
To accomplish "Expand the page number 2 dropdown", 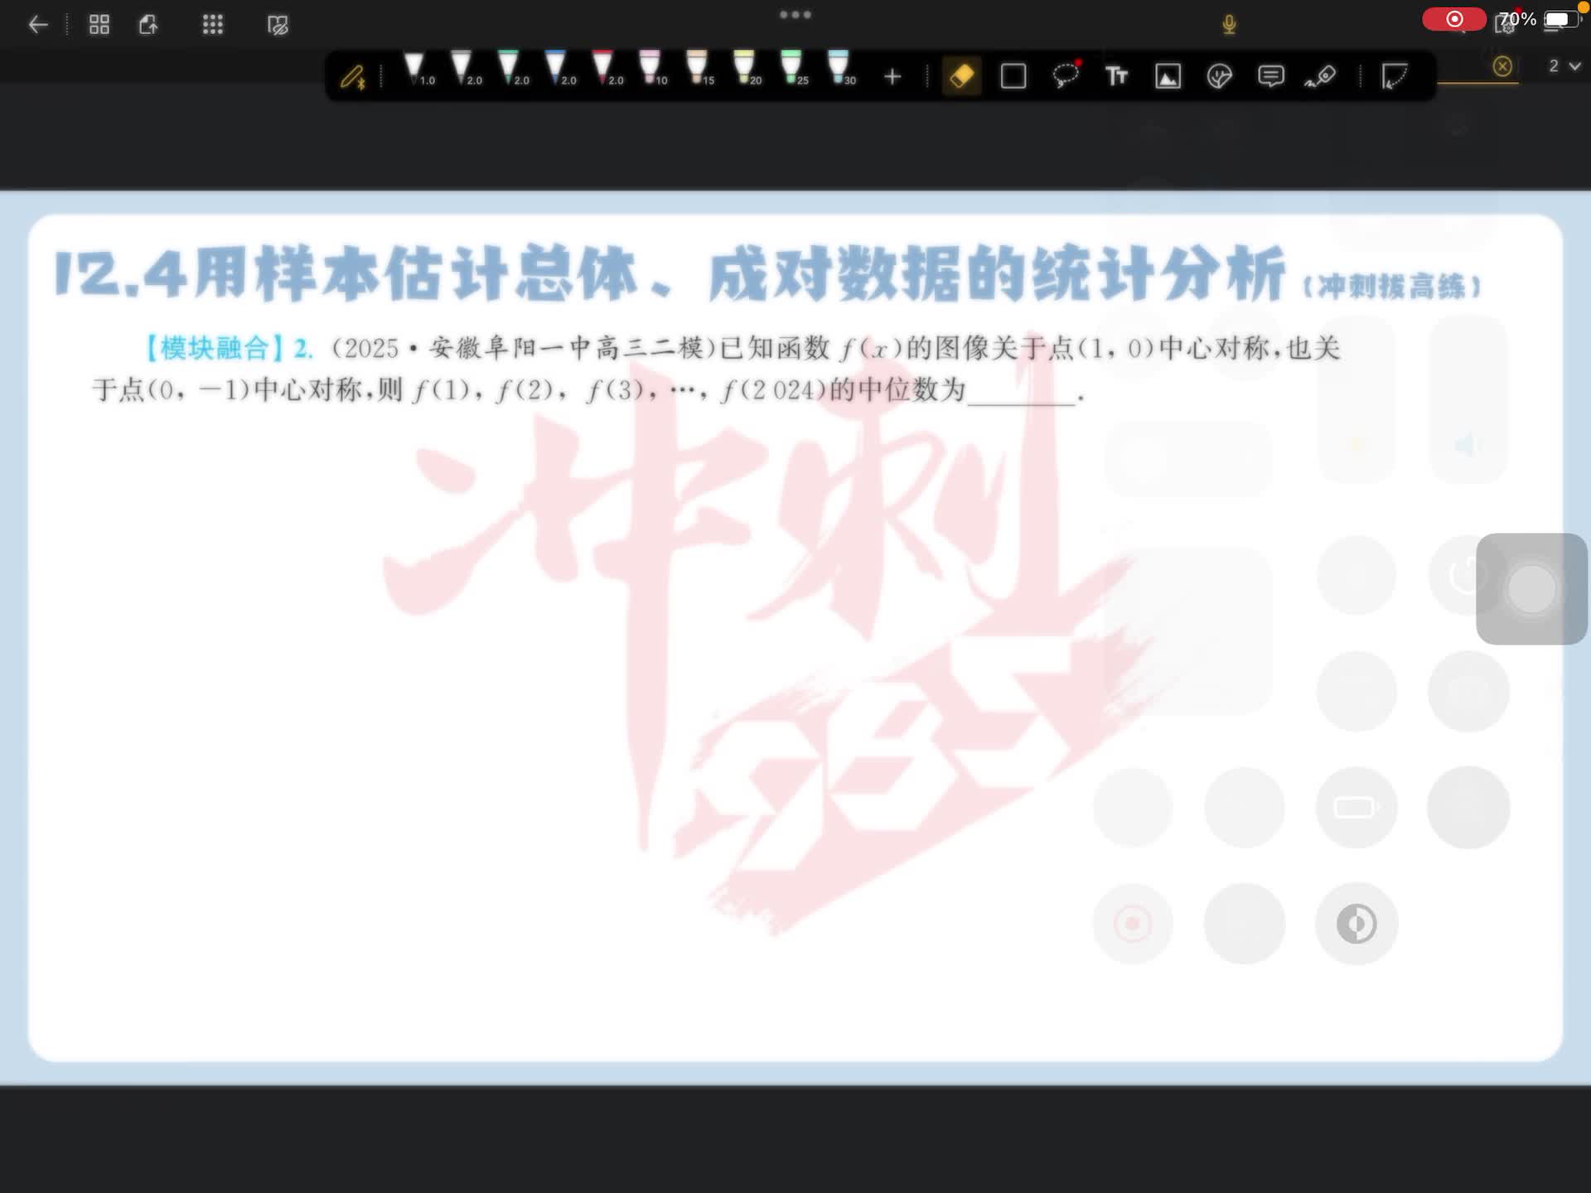I will coord(1564,66).
